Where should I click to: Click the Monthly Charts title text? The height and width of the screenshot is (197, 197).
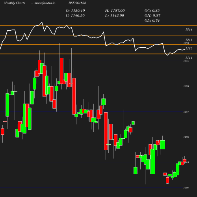click(x=15, y=3)
